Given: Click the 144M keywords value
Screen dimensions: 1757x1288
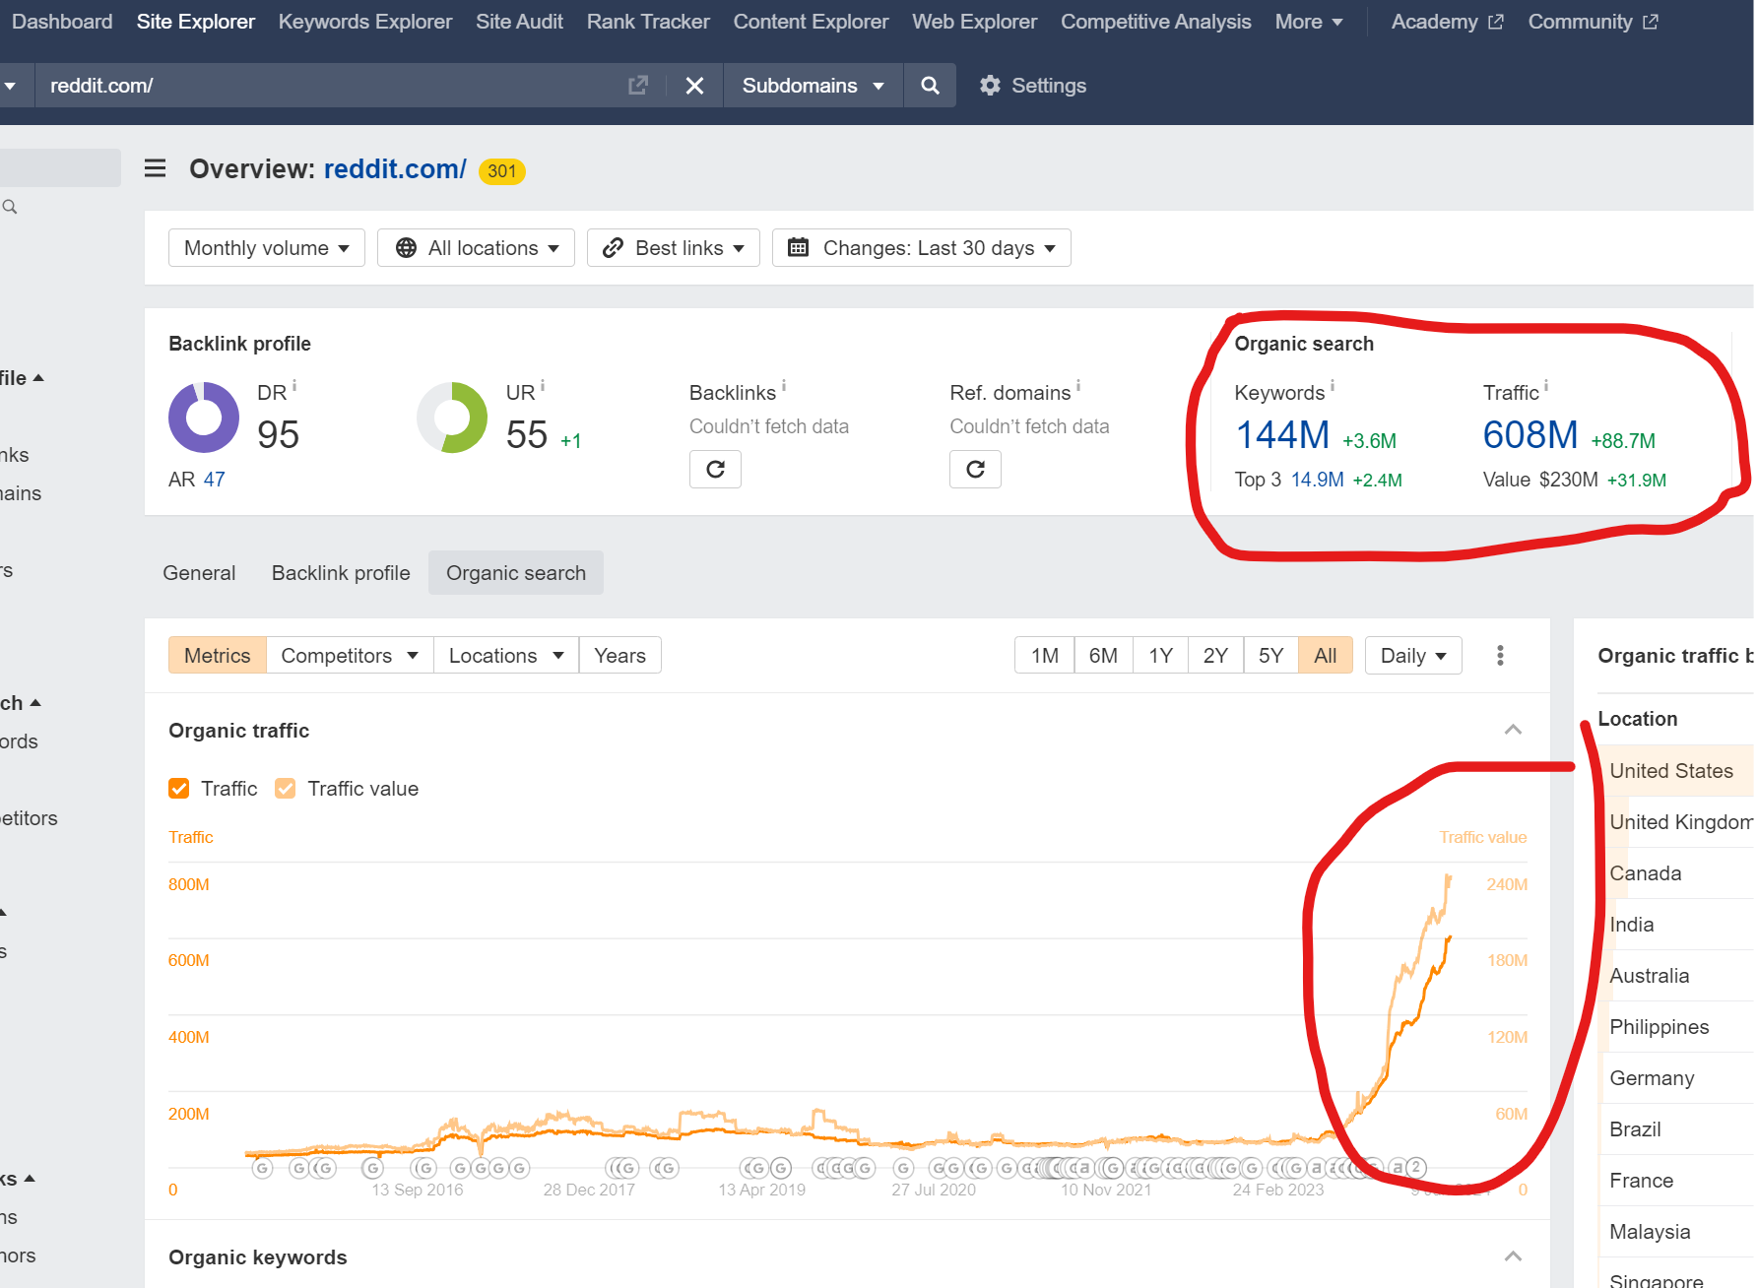Looking at the screenshot, I should click(x=1282, y=434).
